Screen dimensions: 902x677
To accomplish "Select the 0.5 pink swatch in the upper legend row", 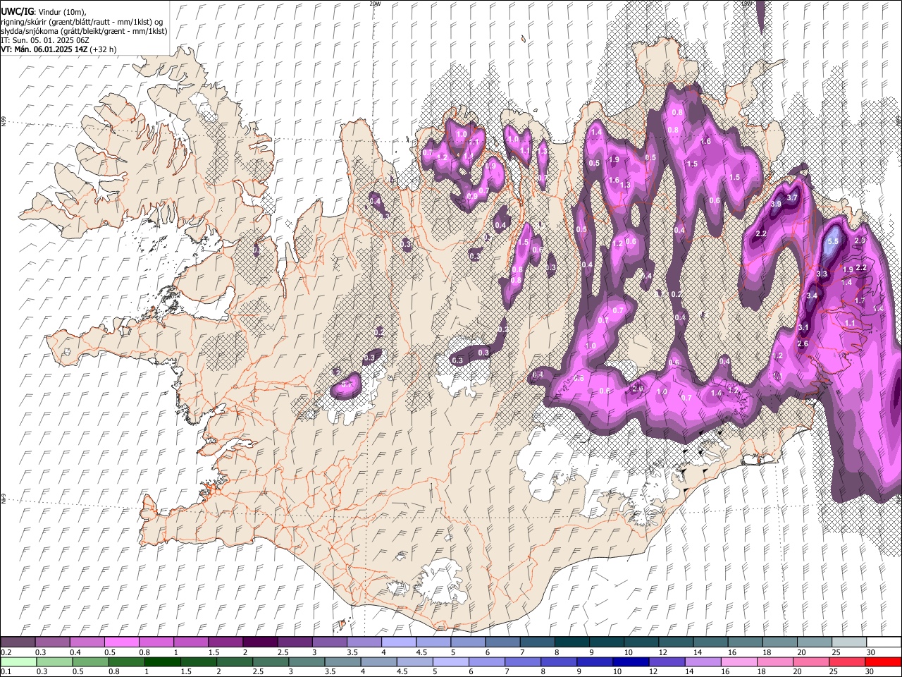I will click(121, 642).
